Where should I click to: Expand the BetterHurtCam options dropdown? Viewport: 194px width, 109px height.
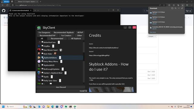[59, 42]
